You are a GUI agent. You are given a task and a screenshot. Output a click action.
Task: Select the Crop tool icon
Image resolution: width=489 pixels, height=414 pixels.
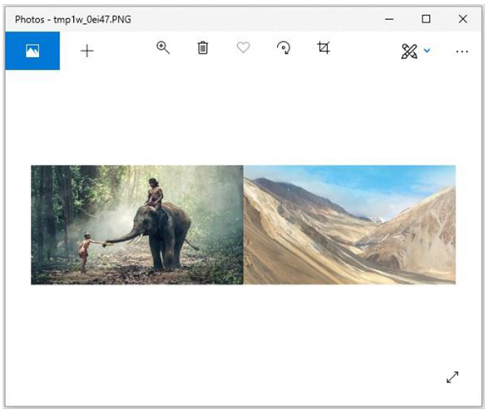(324, 48)
